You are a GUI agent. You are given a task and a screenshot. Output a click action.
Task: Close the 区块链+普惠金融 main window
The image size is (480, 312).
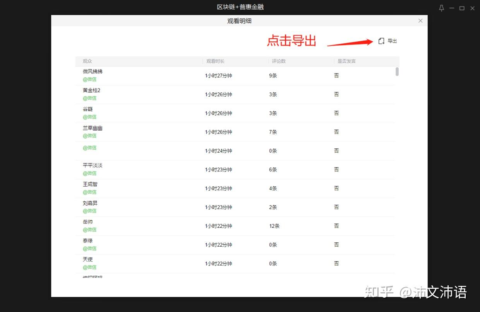click(472, 8)
